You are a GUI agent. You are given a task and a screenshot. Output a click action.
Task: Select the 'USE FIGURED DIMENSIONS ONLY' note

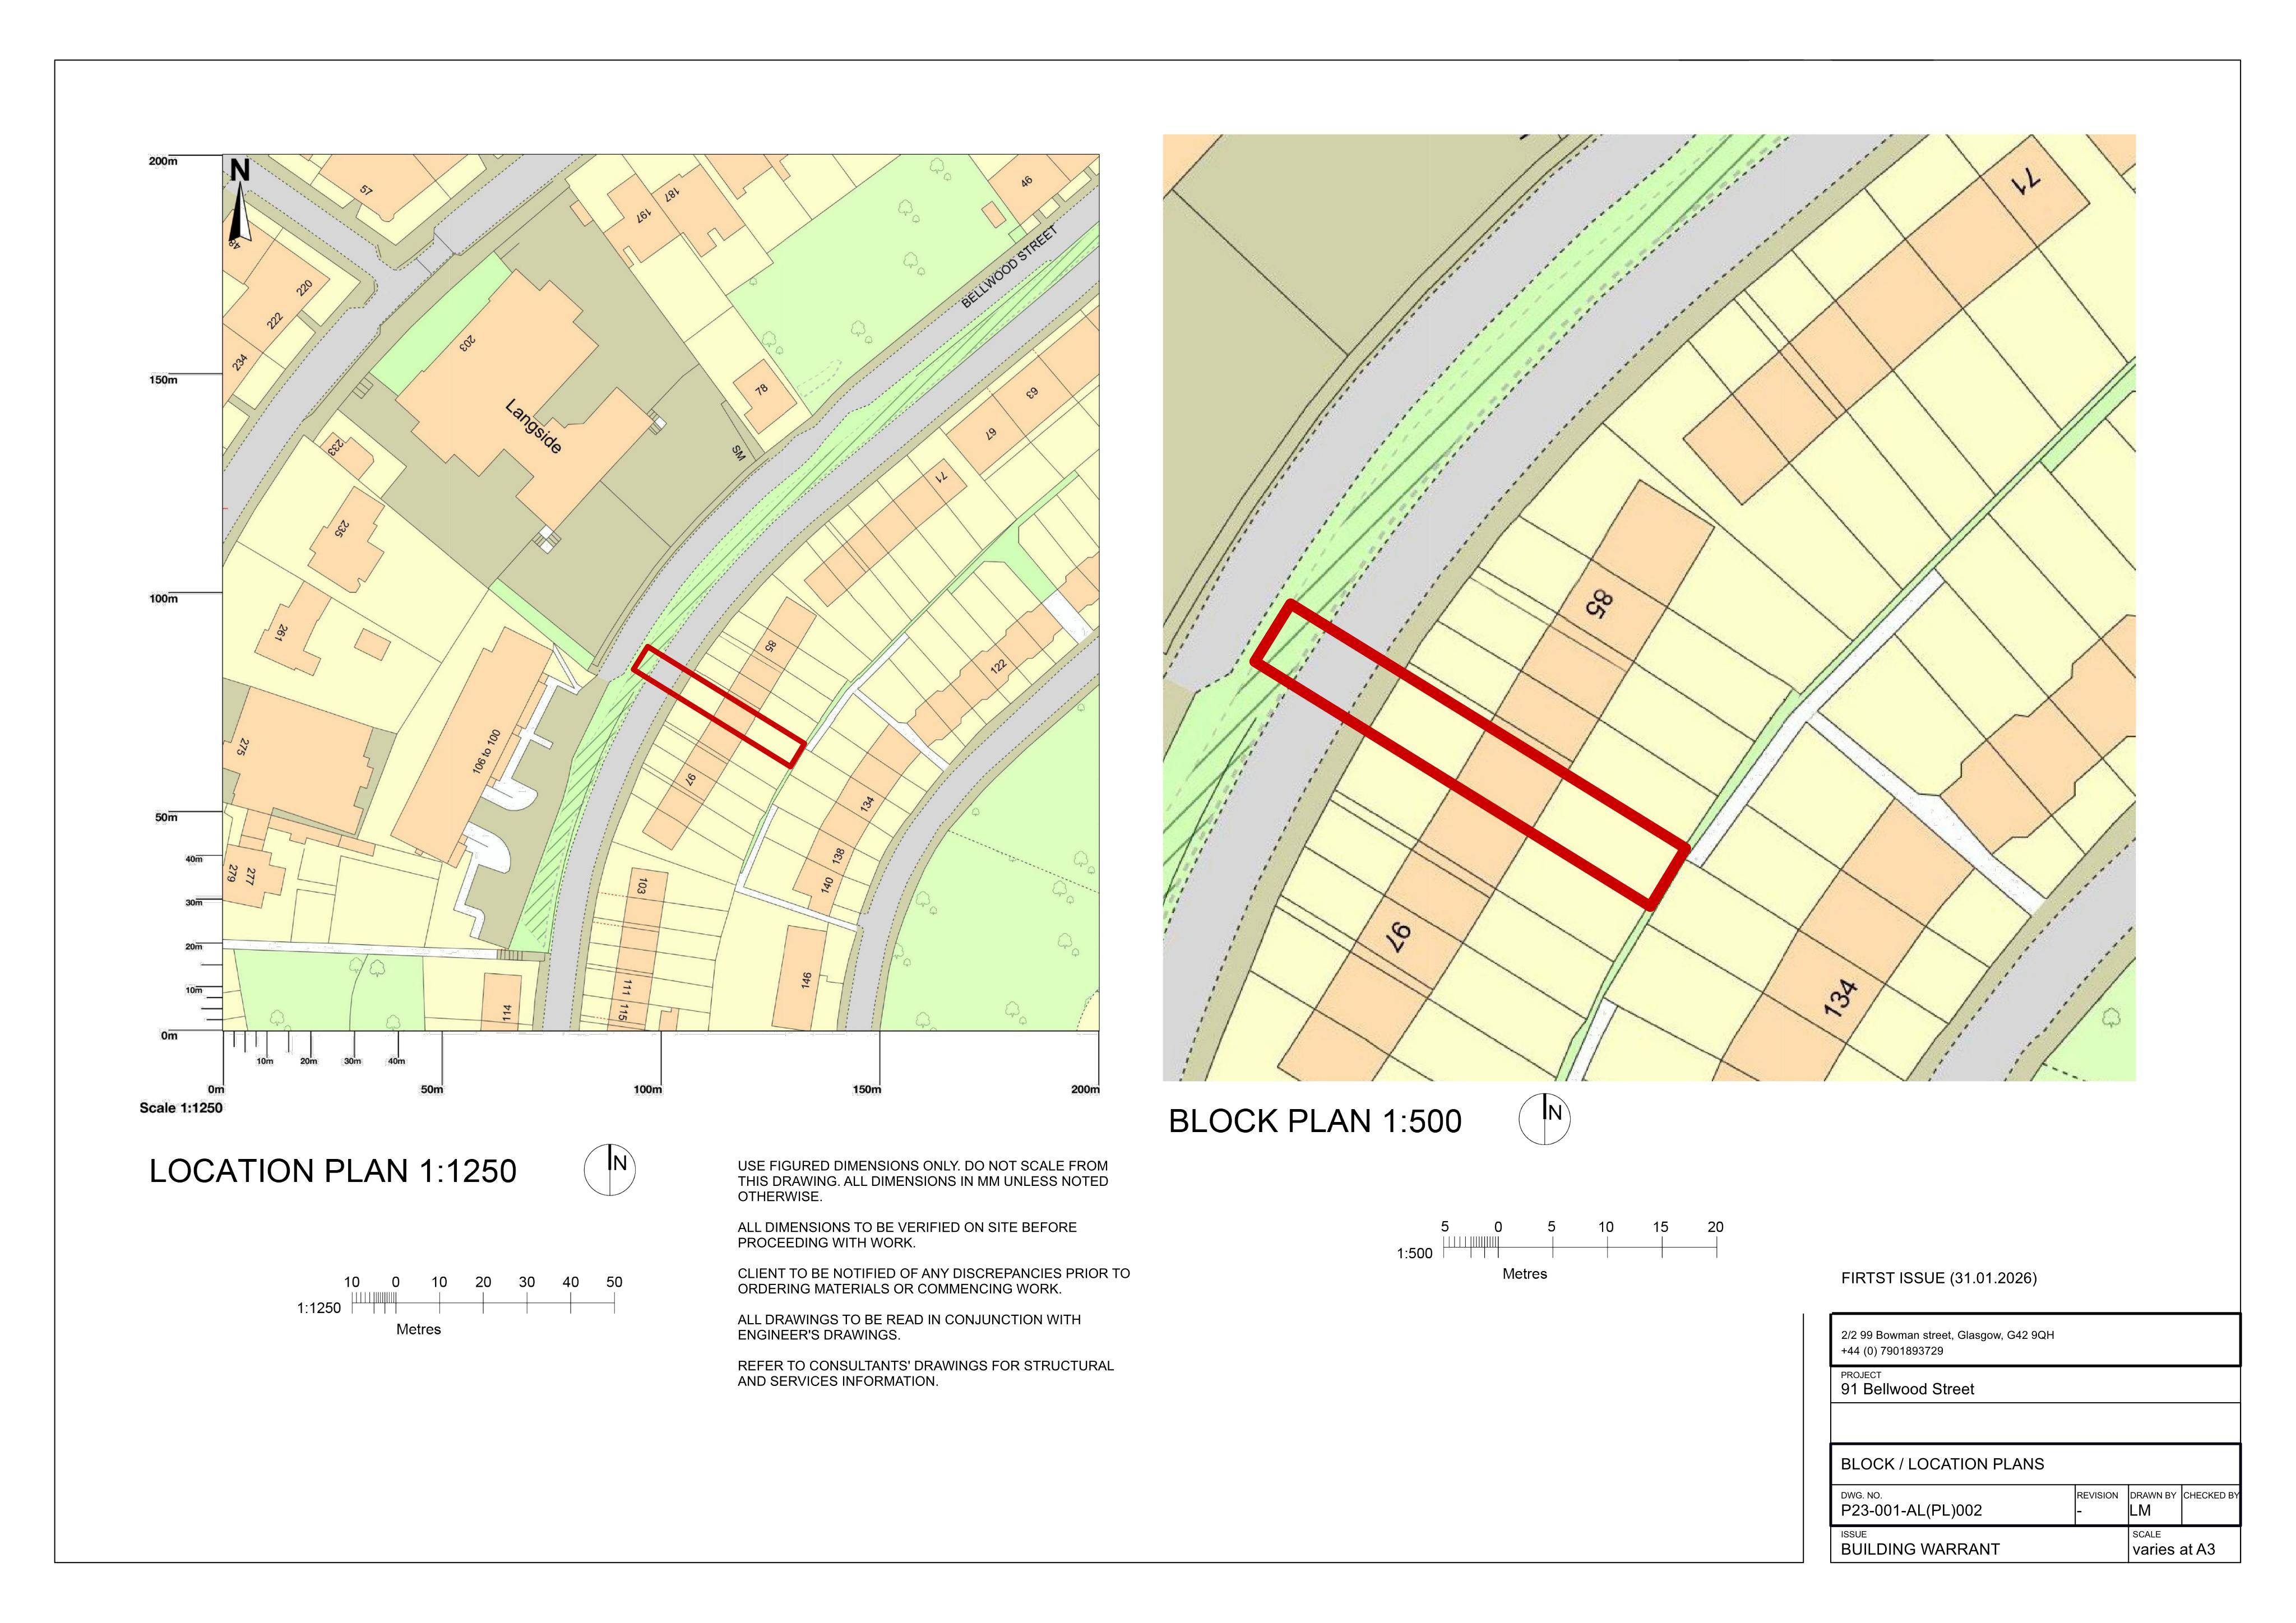(x=923, y=1181)
